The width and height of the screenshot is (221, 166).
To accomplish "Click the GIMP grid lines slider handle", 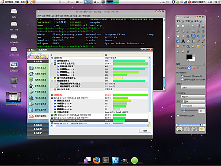I will (184, 110).
